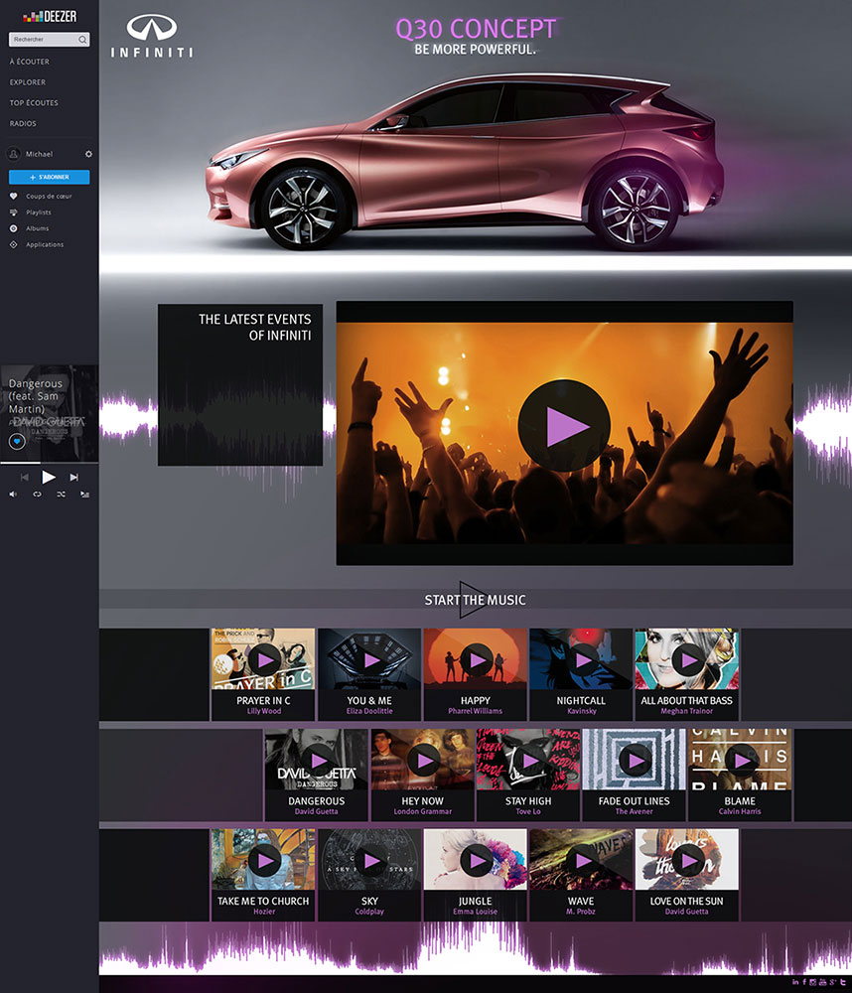Open TOP ÉCOUTES menu item

(34, 102)
